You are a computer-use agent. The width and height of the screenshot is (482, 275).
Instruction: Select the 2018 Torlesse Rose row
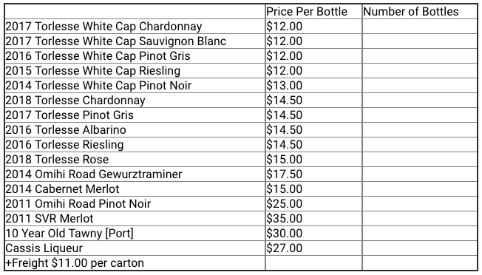click(241, 159)
